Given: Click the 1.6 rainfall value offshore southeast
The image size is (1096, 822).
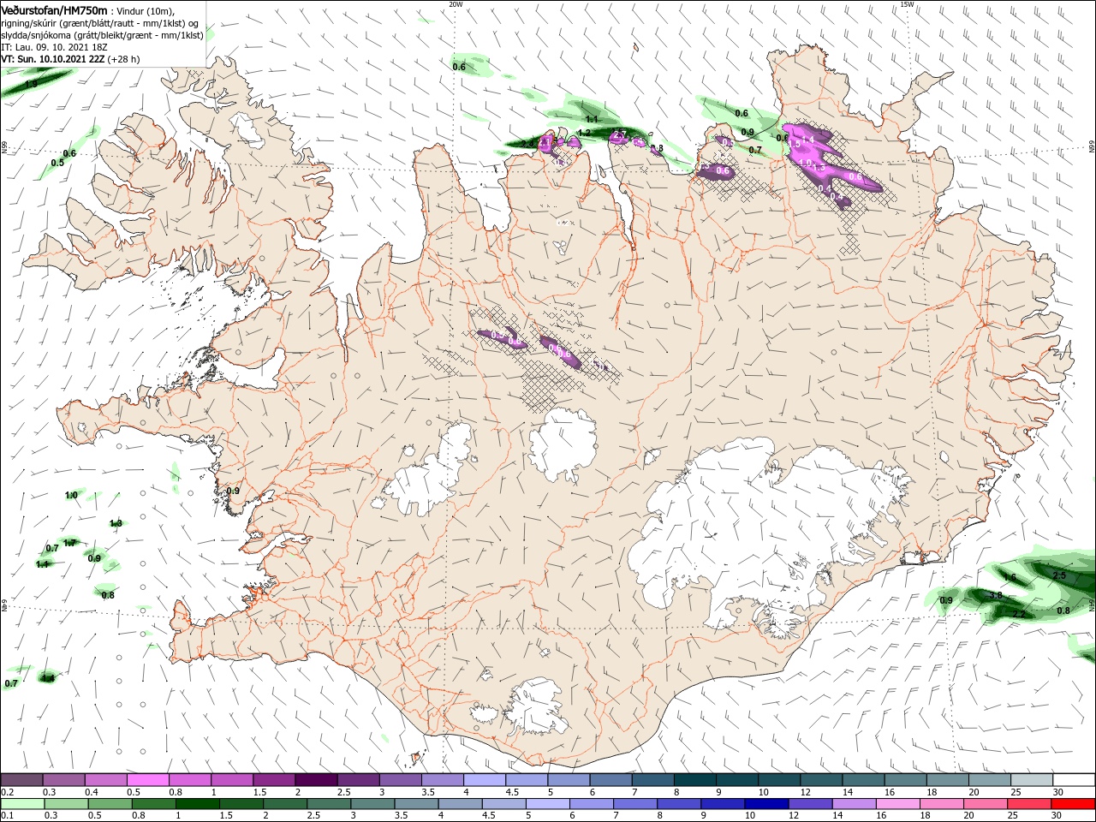Looking at the screenshot, I should [x=1010, y=578].
